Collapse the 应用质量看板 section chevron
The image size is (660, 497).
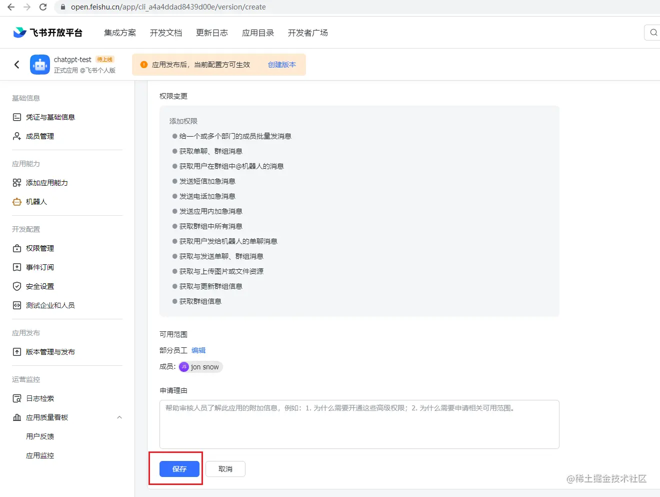click(119, 417)
